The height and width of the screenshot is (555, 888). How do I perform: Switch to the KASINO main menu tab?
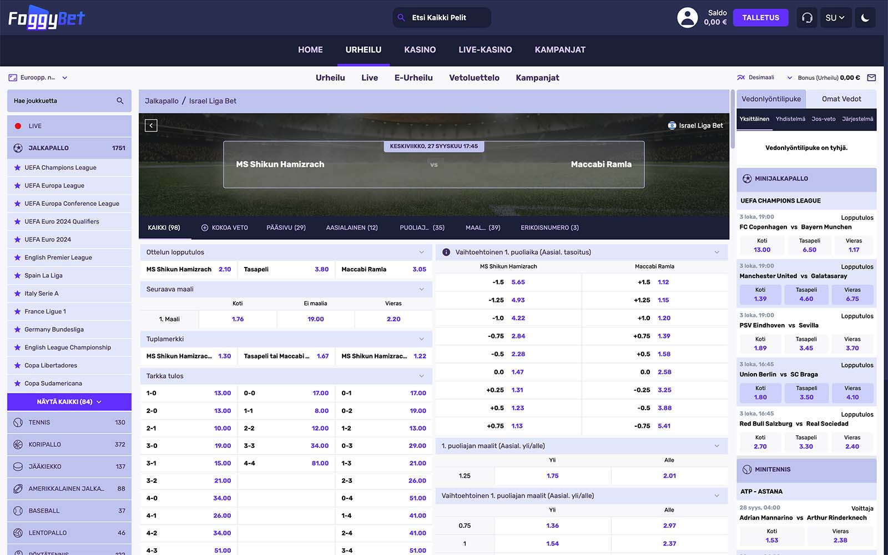tap(420, 50)
